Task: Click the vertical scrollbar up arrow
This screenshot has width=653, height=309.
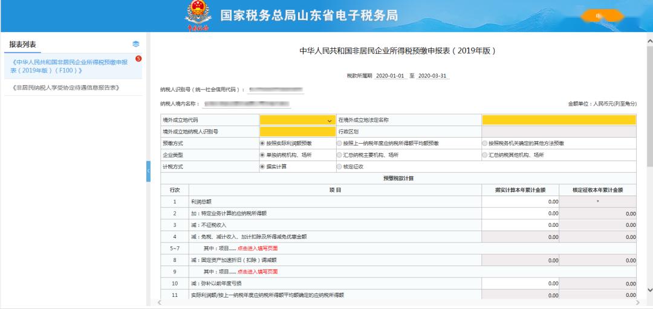Action: coord(649,40)
